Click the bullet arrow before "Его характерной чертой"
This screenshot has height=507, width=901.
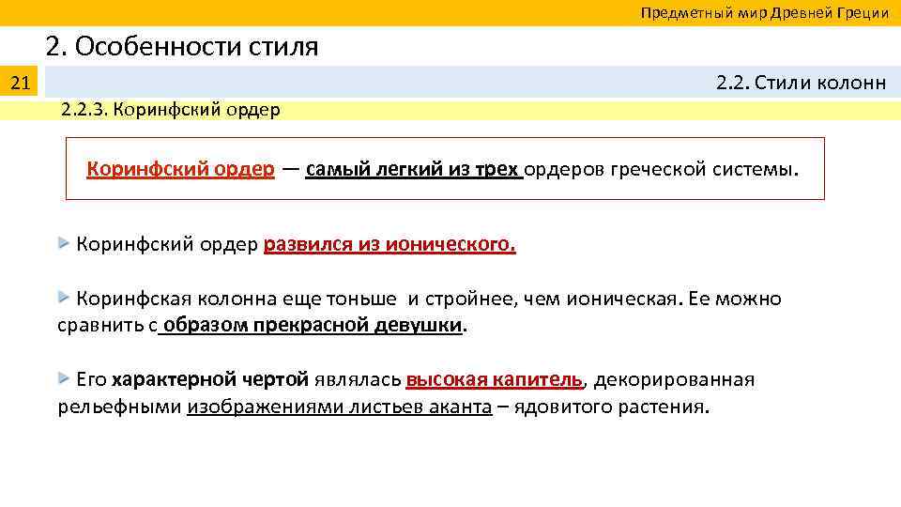tap(64, 378)
